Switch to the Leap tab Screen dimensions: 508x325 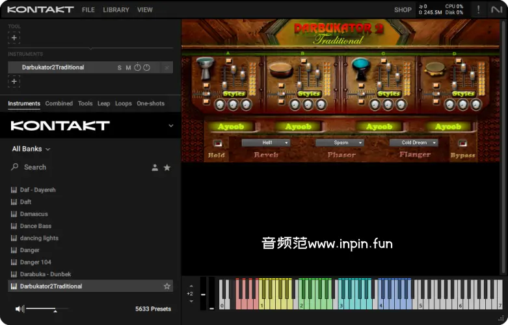pos(103,103)
